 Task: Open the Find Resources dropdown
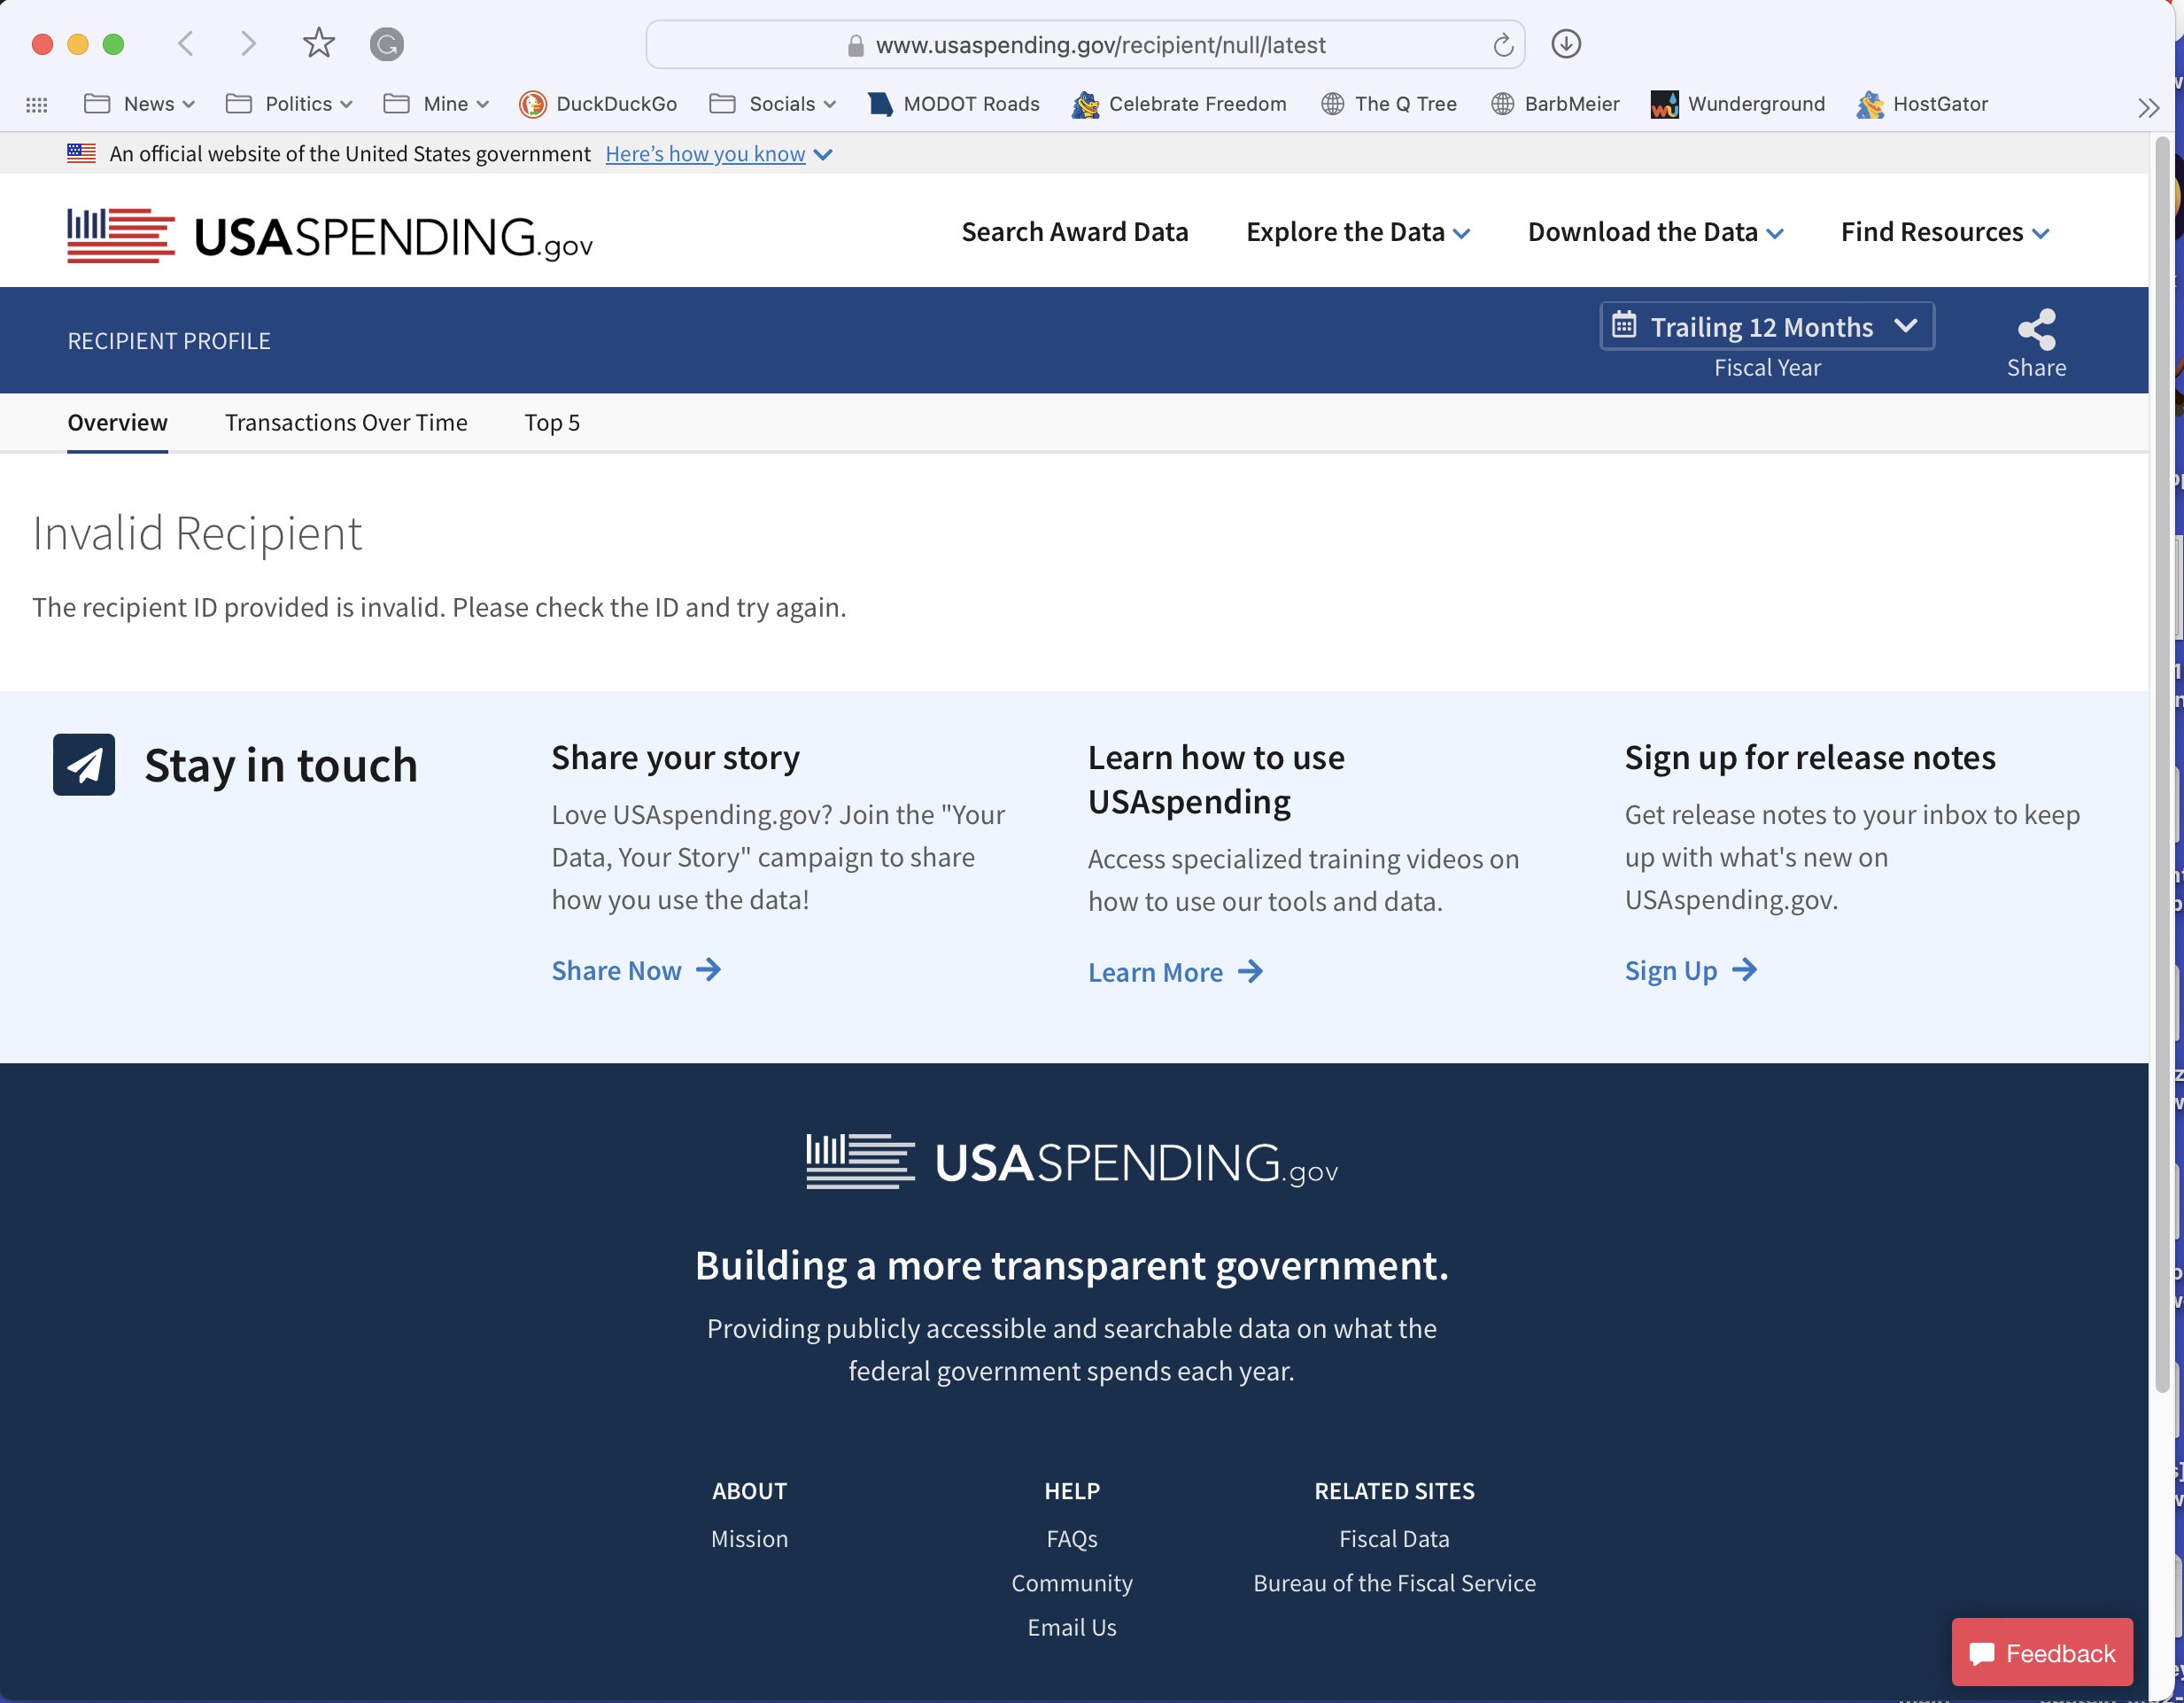tap(1945, 232)
